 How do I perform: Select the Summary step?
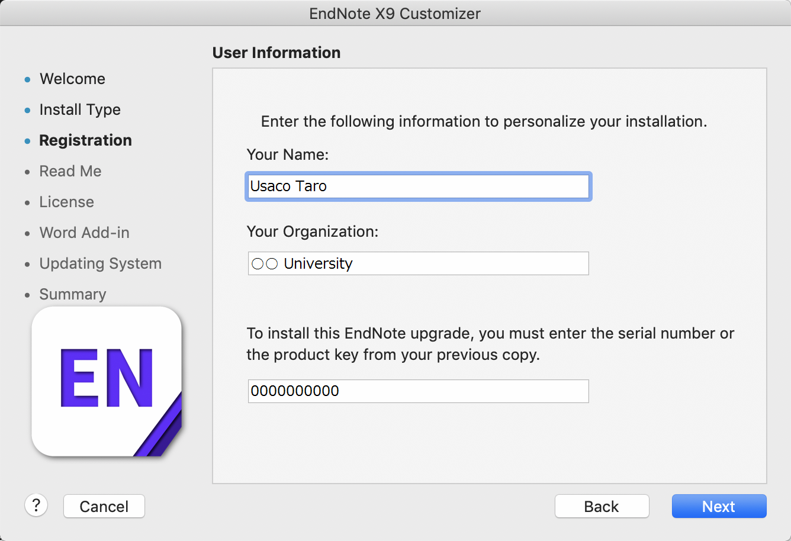coord(73,294)
